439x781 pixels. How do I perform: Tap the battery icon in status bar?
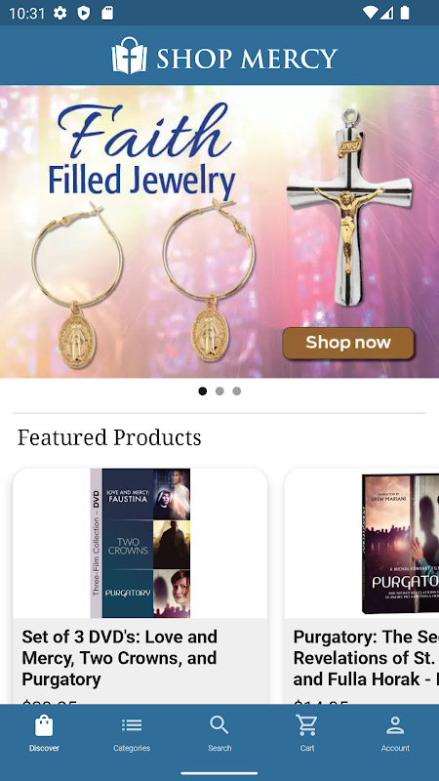(405, 13)
